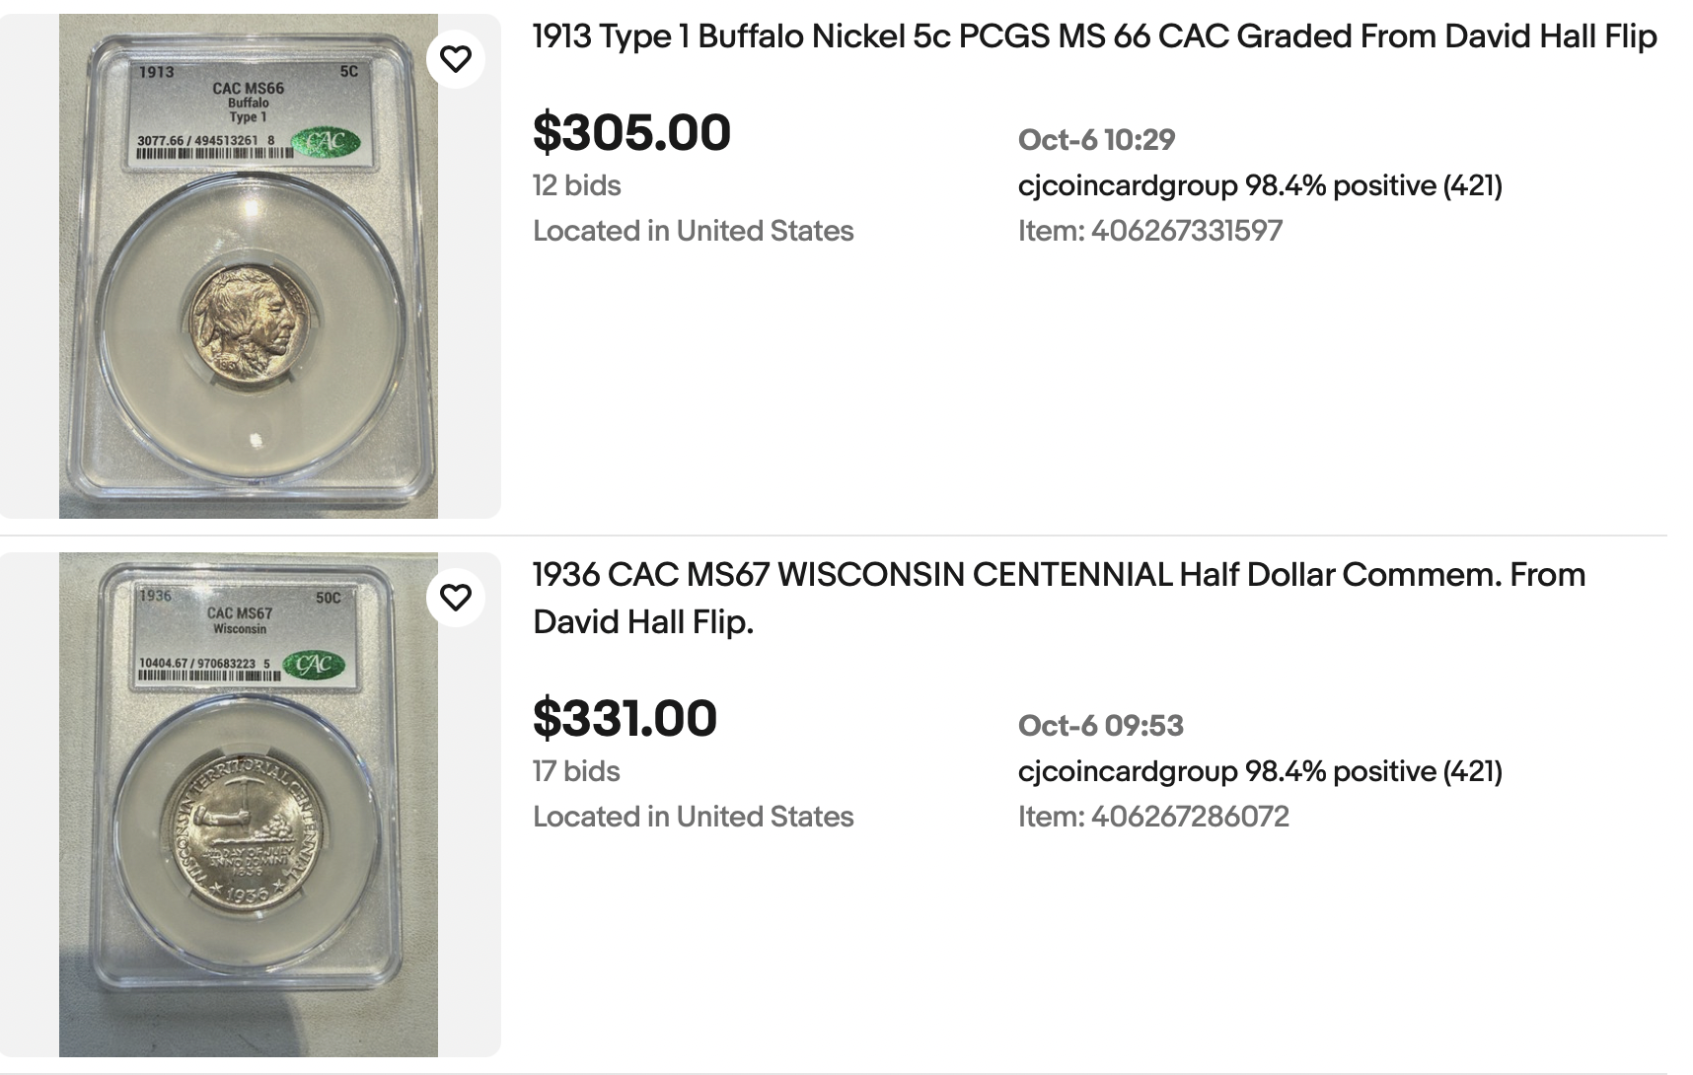Image resolution: width=1693 pixels, height=1075 pixels.
Task: Click the Oct-6 10:29 end date
Action: [1096, 140]
